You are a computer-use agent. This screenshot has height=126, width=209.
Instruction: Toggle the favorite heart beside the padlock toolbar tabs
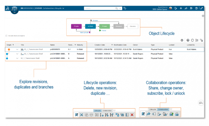click(171, 109)
